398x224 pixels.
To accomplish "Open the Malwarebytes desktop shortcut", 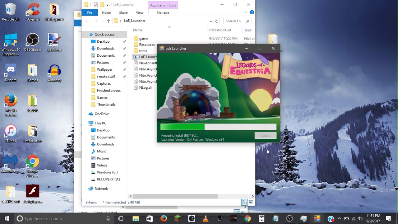I will [11, 164].
